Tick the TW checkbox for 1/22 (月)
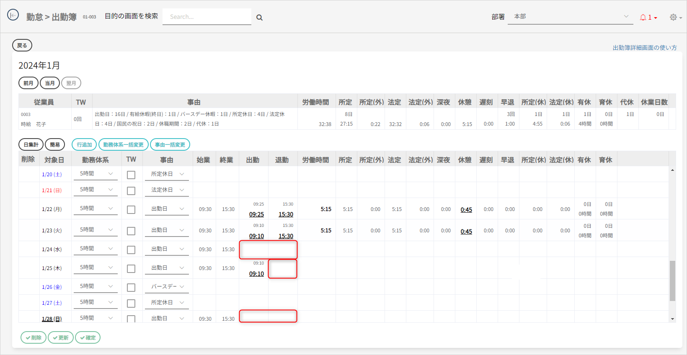Viewport: 687px width, 355px height. (x=131, y=210)
